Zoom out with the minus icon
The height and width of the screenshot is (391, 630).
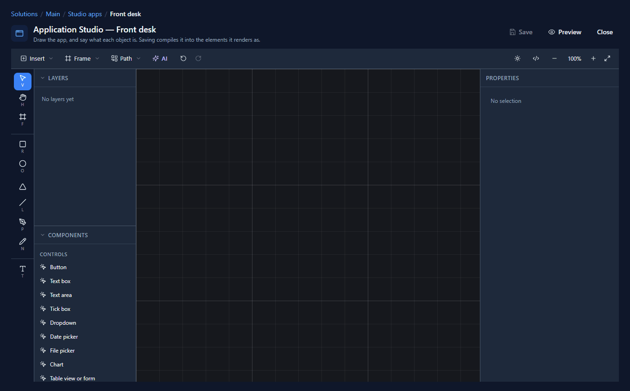[554, 58]
